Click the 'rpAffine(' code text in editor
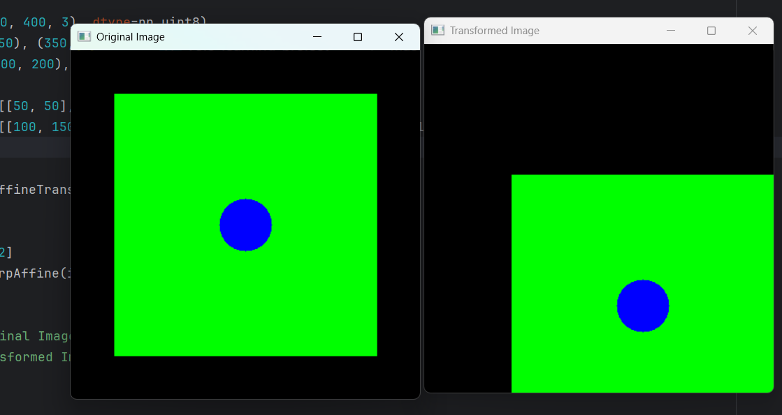The height and width of the screenshot is (415, 782). [35, 273]
